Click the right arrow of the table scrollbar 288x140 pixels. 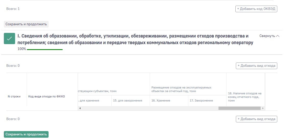[263, 108]
